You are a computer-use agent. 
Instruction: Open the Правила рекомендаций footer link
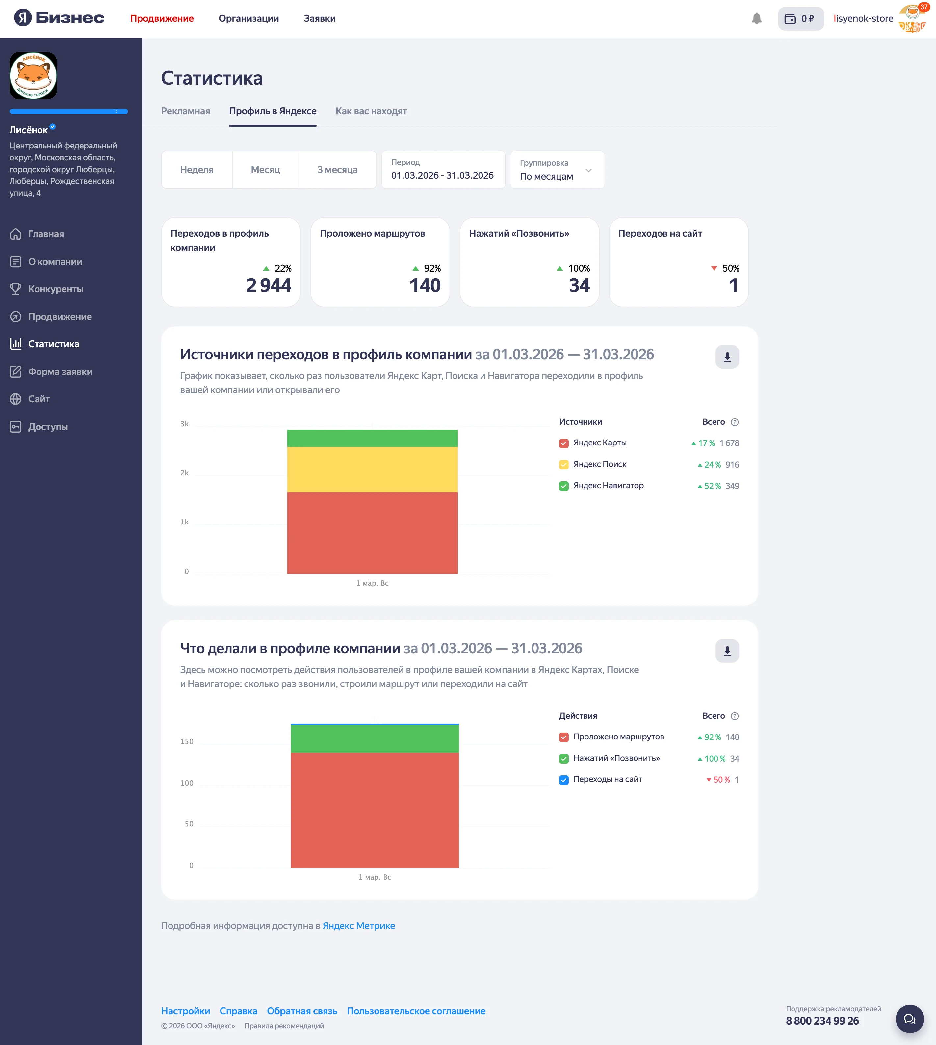tap(284, 1026)
